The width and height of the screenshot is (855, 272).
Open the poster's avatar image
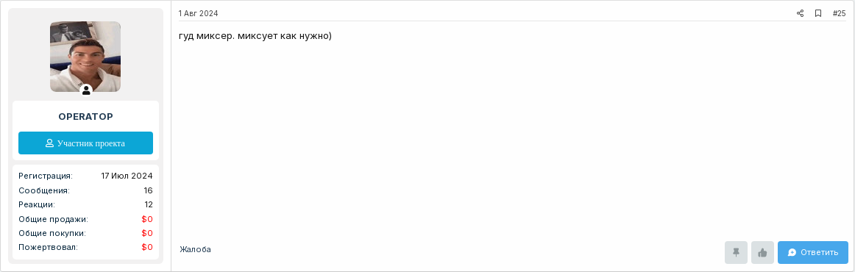tap(85, 57)
